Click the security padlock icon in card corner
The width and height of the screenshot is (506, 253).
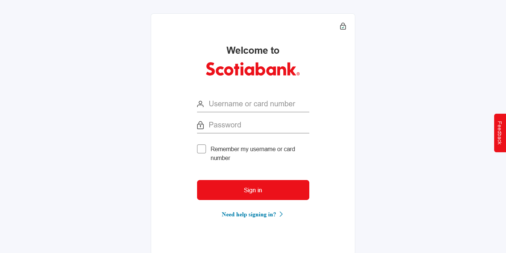click(343, 26)
